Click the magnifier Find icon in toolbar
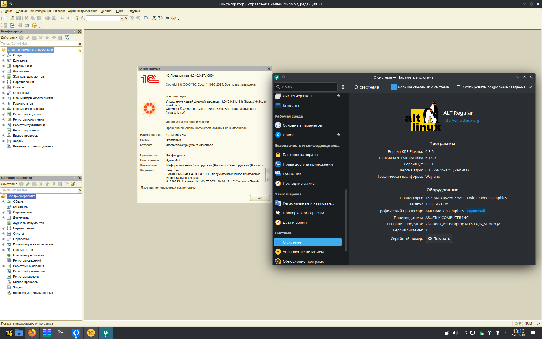This screenshot has width=542, height=339. [83, 18]
